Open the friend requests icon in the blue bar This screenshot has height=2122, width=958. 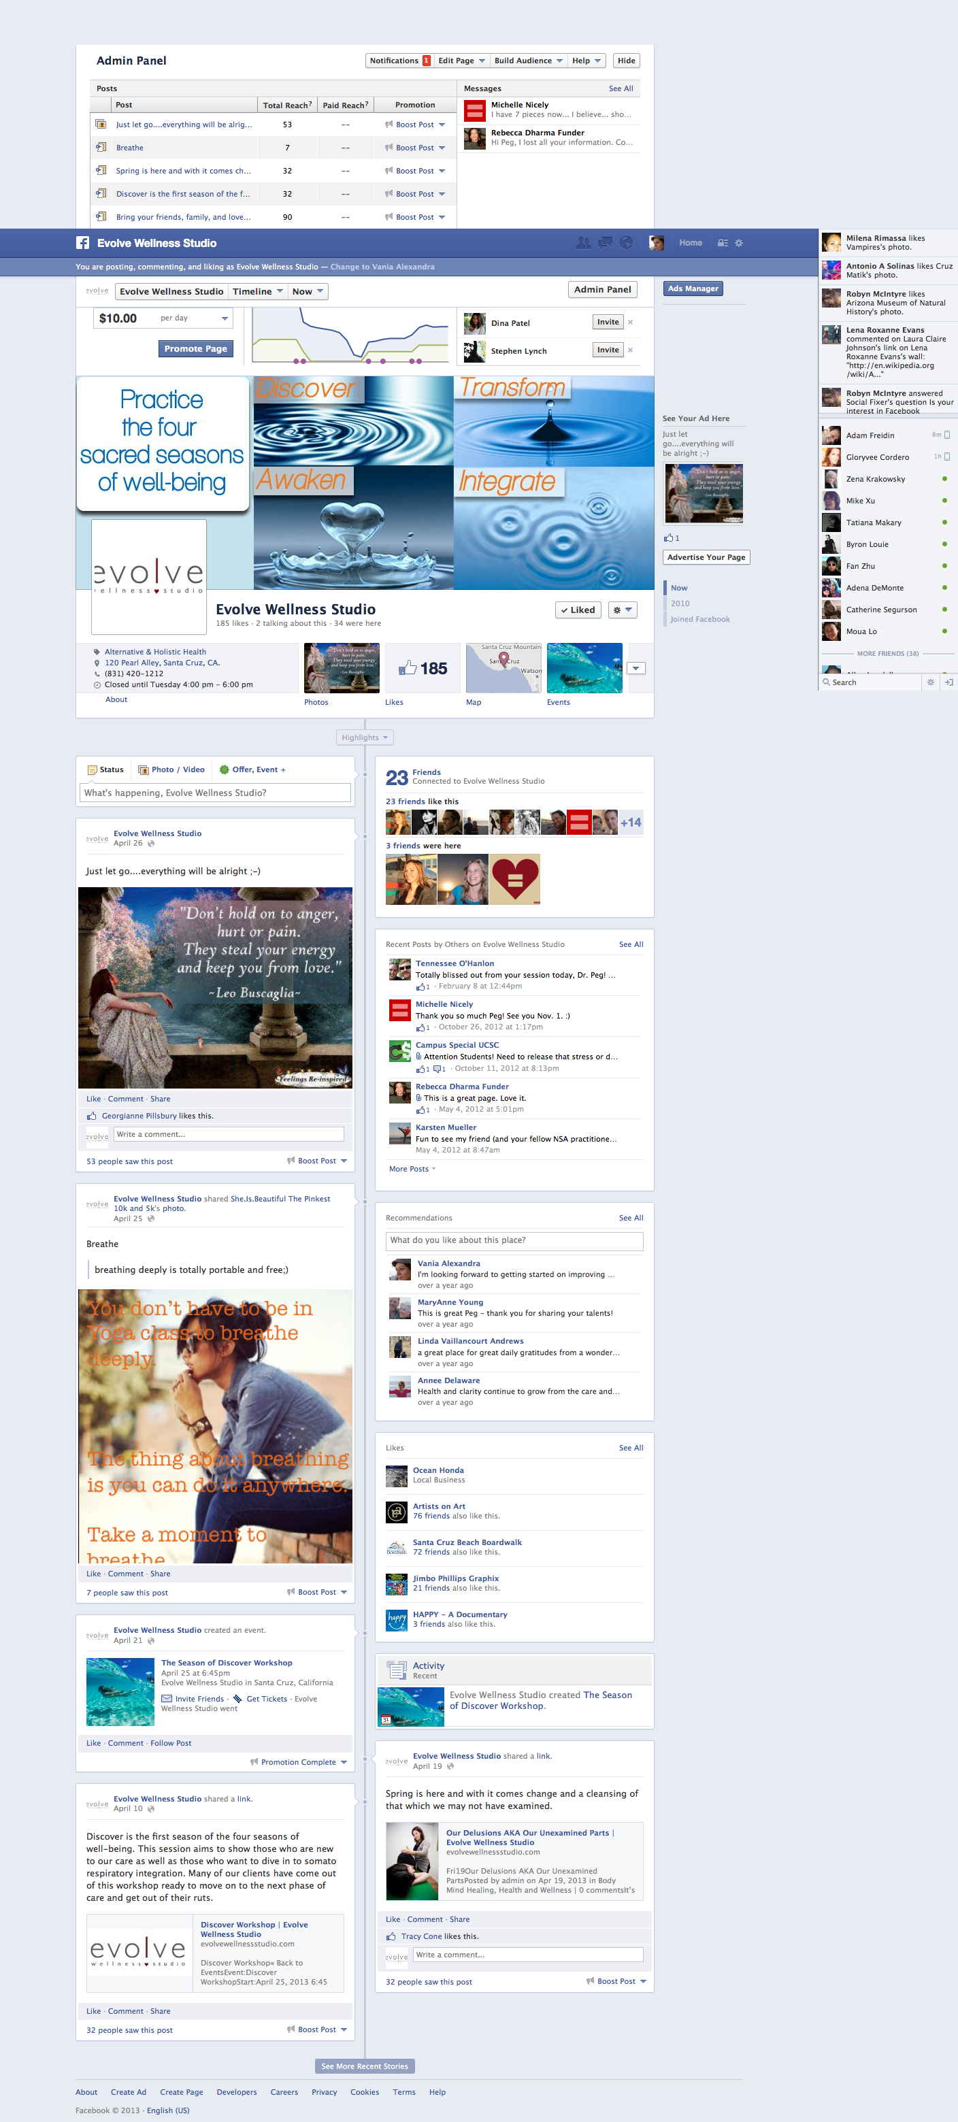(x=583, y=243)
